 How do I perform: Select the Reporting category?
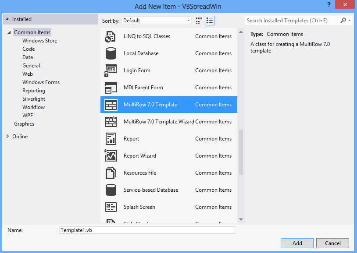(x=34, y=91)
